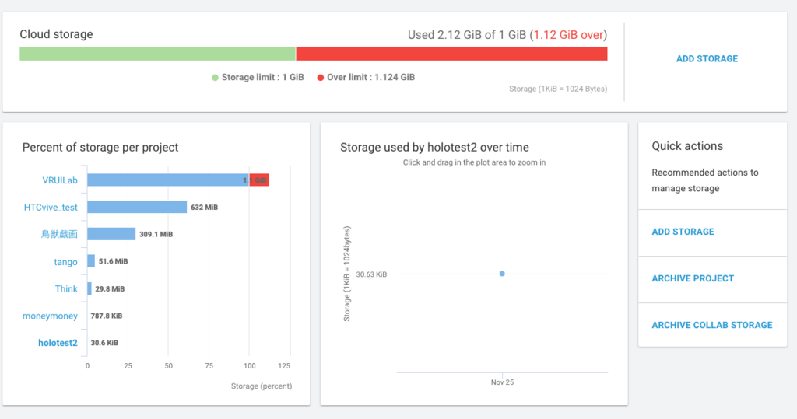Select the 鳥獸戲画 project label
797x419 pixels.
(59, 234)
